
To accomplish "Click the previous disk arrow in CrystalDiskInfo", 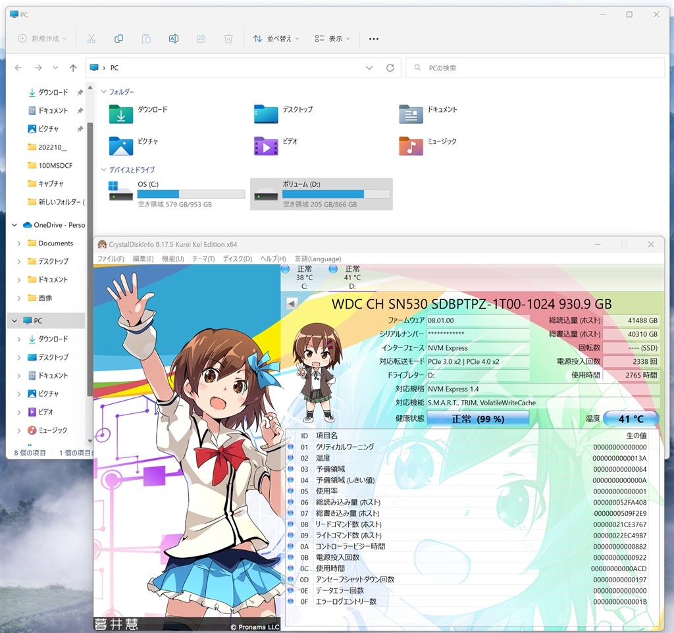I will pyautogui.click(x=292, y=304).
